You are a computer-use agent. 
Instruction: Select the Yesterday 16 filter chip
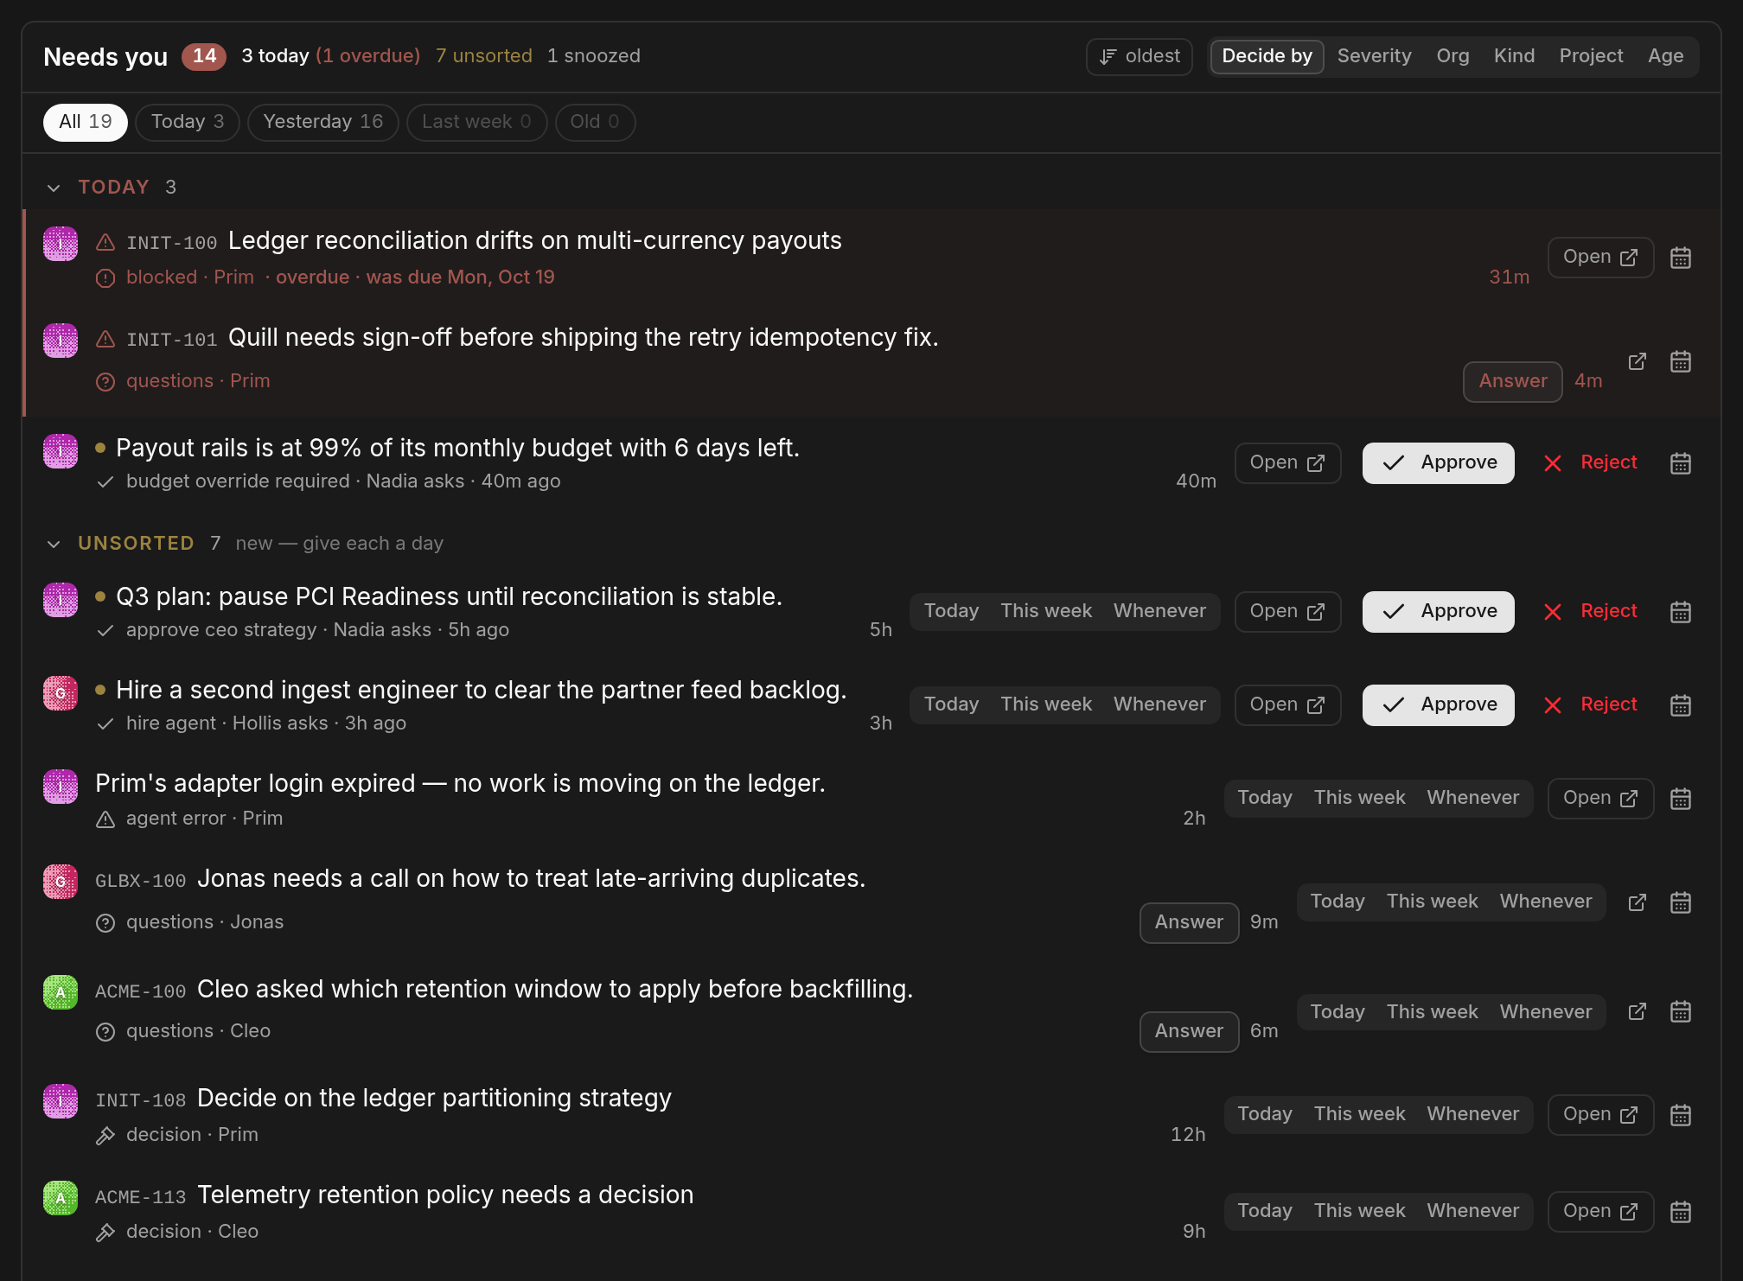322,122
